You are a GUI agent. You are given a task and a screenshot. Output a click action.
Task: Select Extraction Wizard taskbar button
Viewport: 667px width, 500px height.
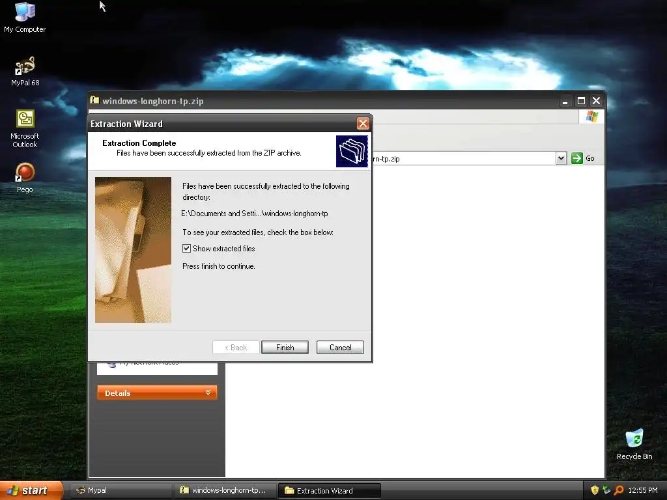click(x=329, y=491)
